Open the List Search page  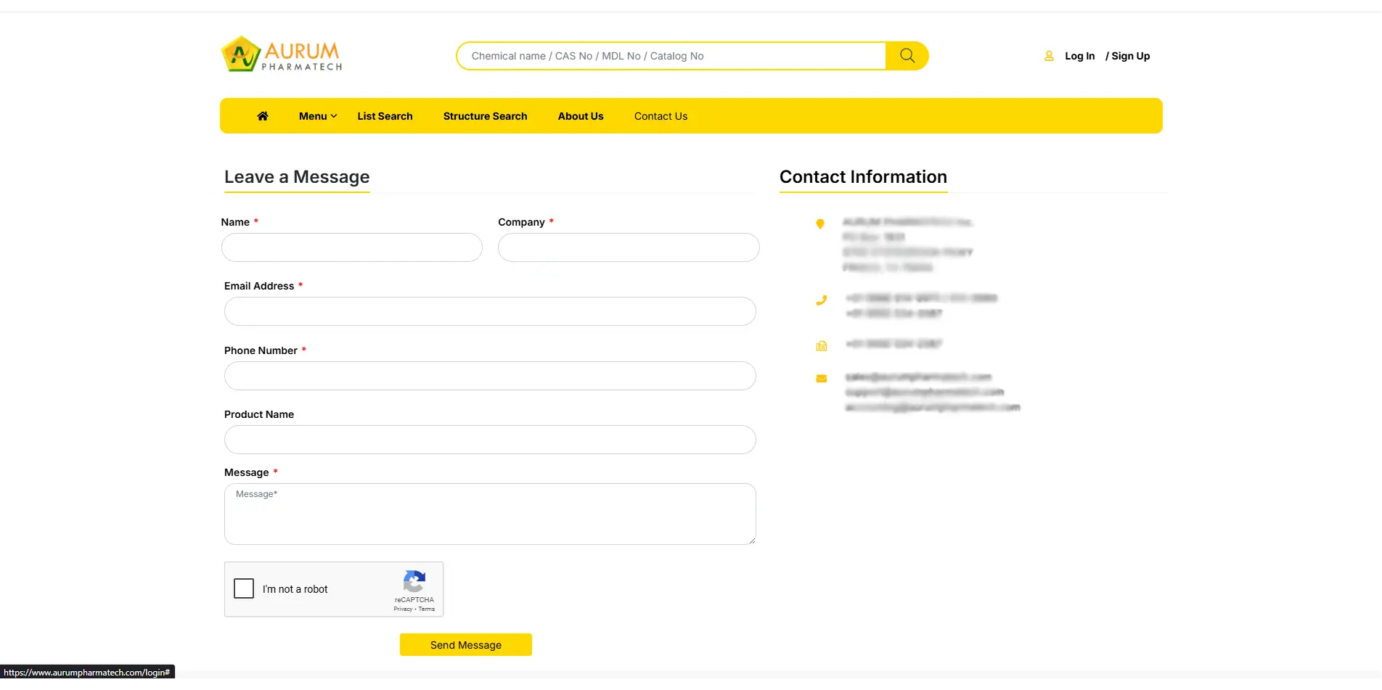click(385, 116)
